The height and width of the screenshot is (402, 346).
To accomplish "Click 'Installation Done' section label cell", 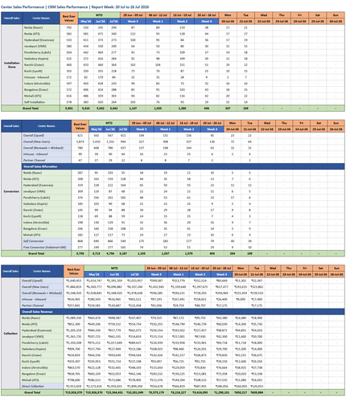I will (x=11, y=65).
